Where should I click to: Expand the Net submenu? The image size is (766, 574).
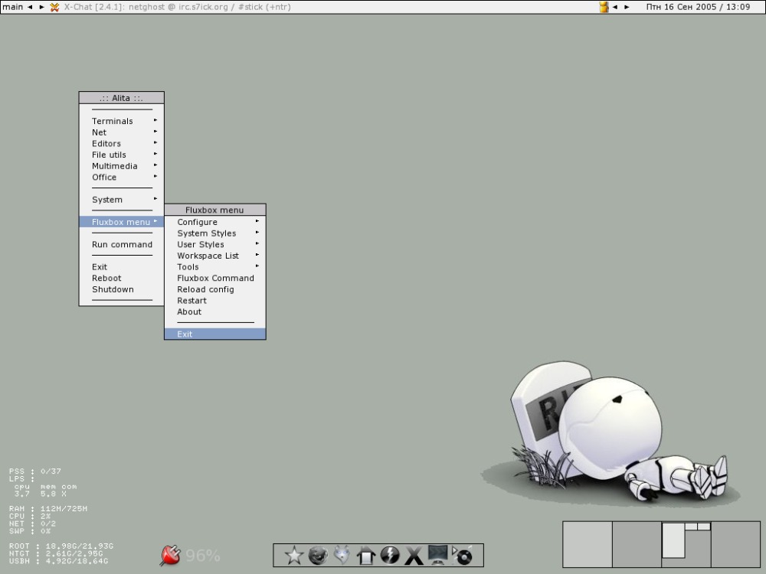122,132
